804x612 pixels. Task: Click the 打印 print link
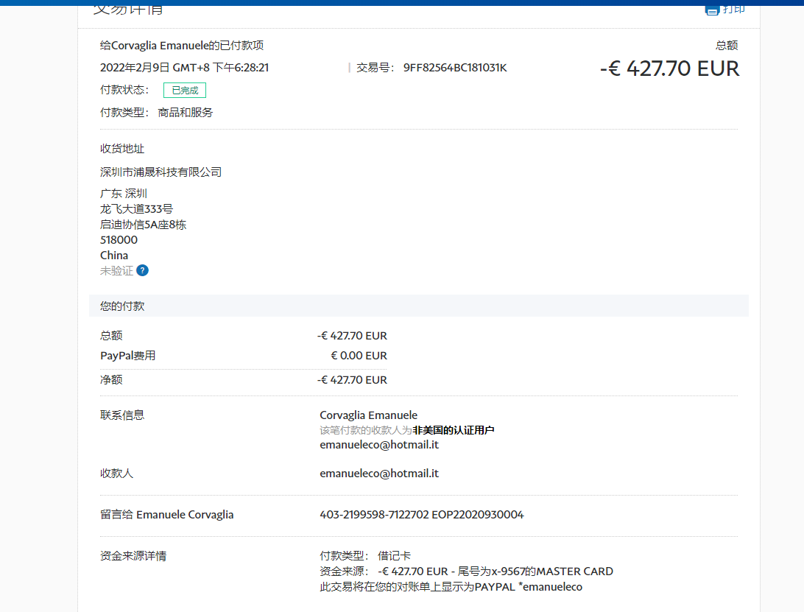(733, 9)
